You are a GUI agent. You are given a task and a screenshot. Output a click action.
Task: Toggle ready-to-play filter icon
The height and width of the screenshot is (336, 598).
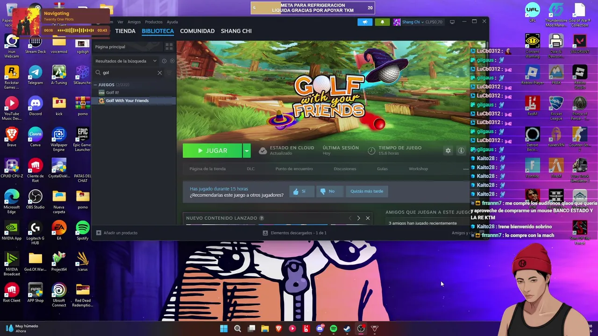[x=172, y=61]
